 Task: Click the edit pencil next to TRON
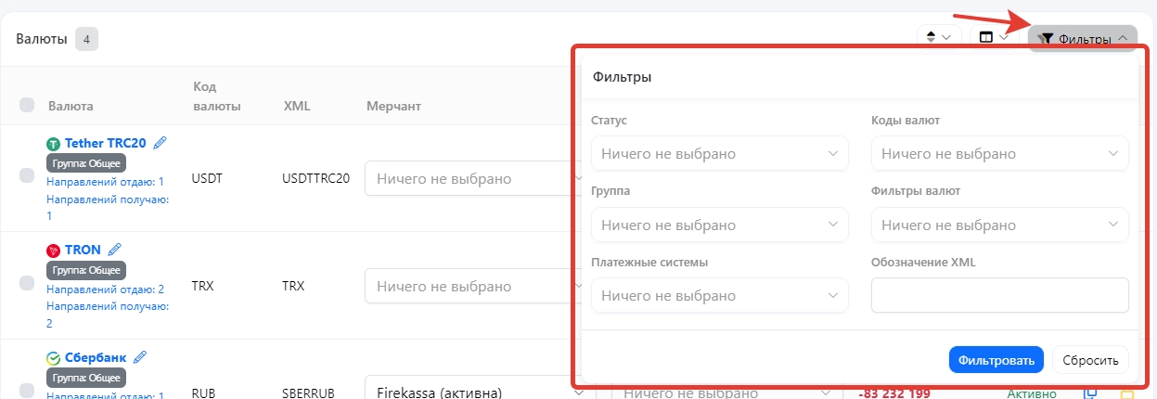[x=115, y=250]
